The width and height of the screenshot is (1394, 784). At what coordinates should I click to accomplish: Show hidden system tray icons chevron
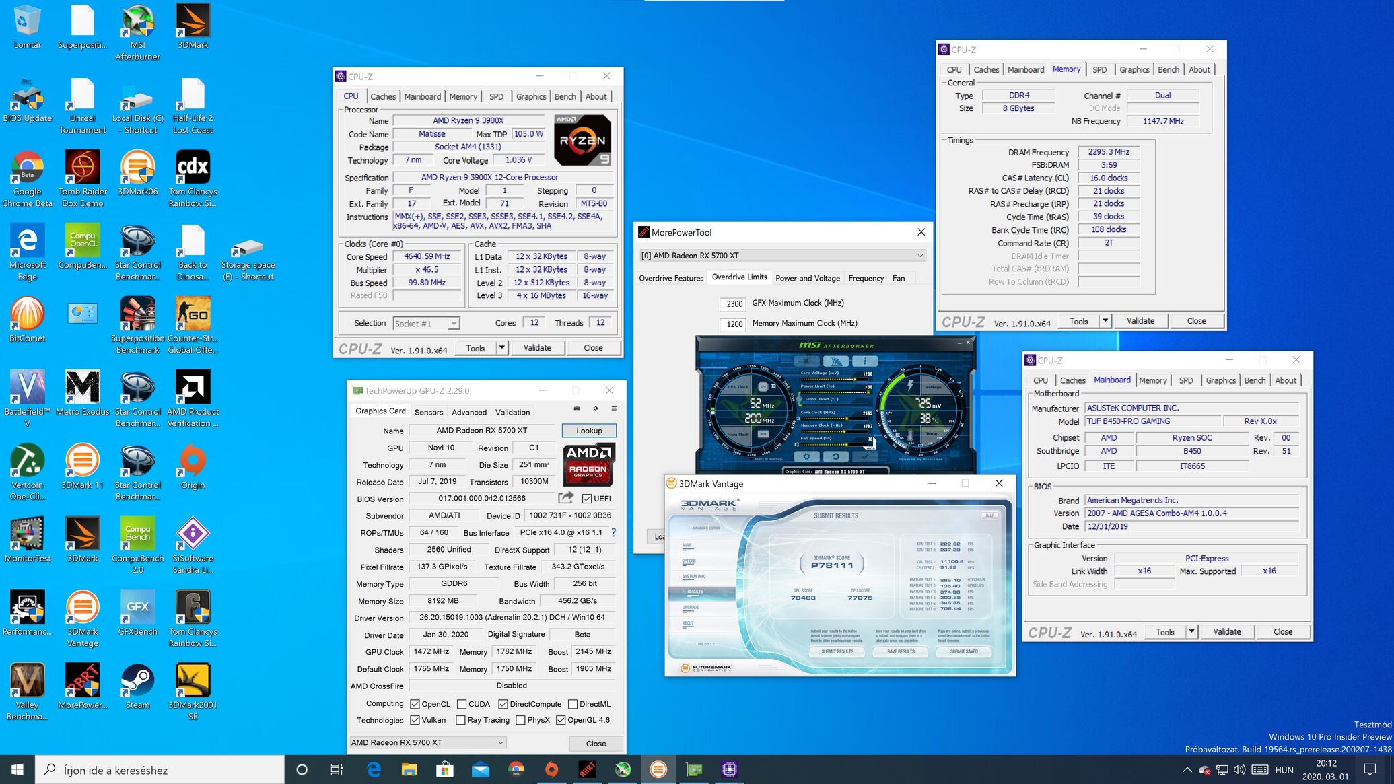click(x=1187, y=770)
